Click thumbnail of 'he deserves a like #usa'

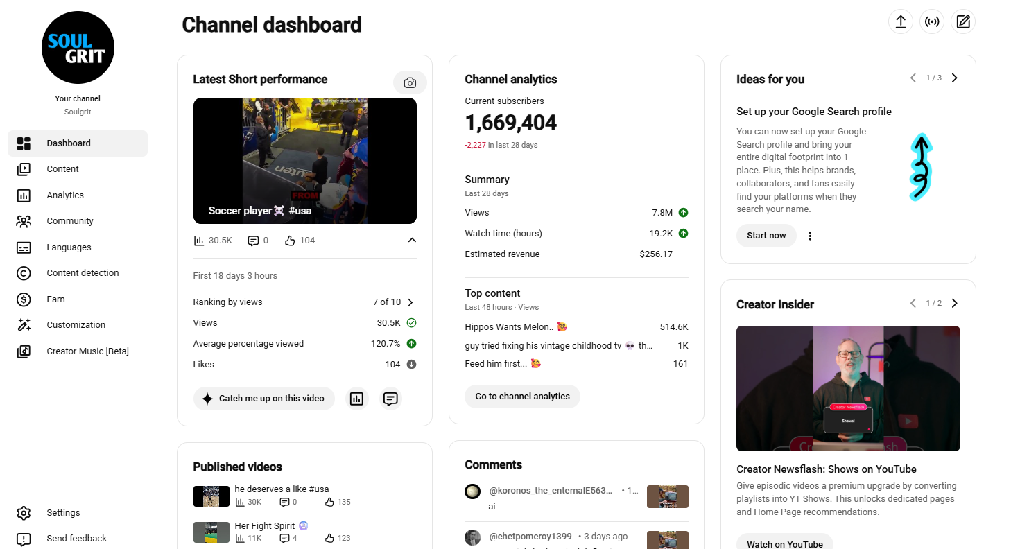click(x=211, y=496)
